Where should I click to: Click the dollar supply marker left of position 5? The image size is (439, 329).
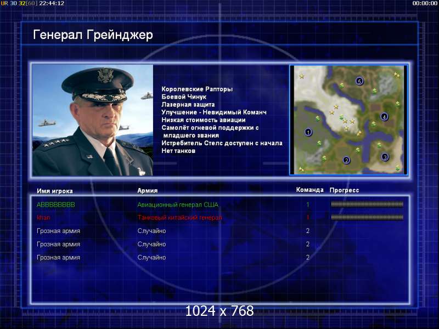[x=341, y=86]
